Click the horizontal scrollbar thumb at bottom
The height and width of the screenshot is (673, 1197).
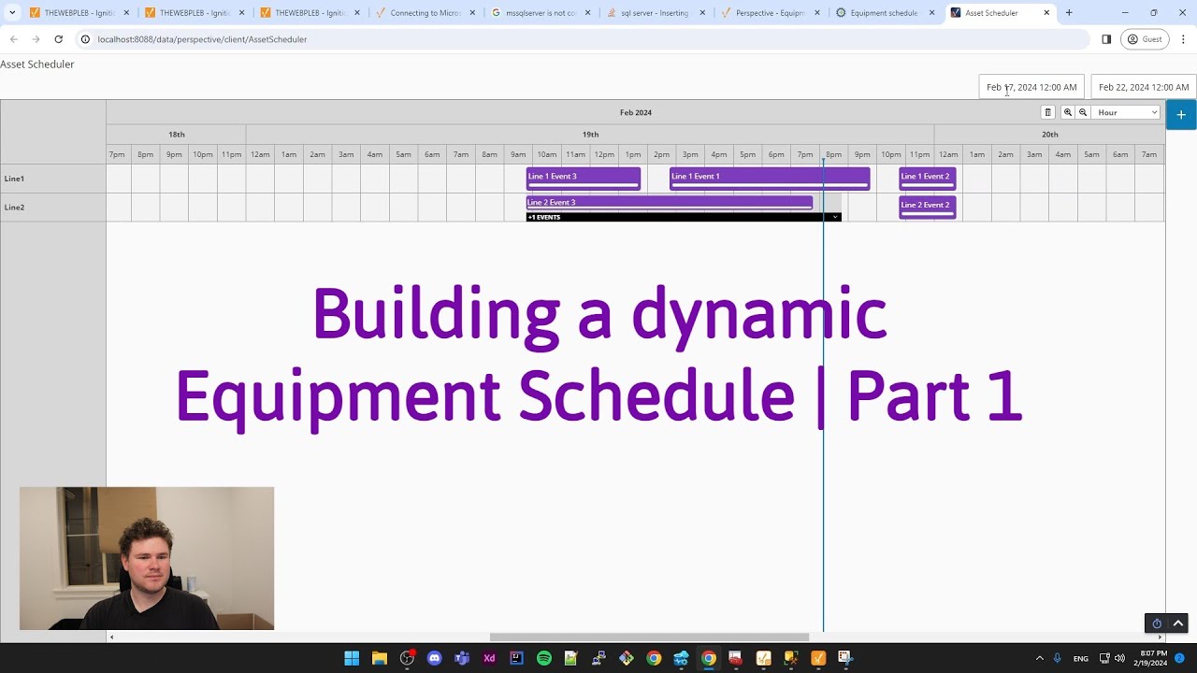(649, 637)
